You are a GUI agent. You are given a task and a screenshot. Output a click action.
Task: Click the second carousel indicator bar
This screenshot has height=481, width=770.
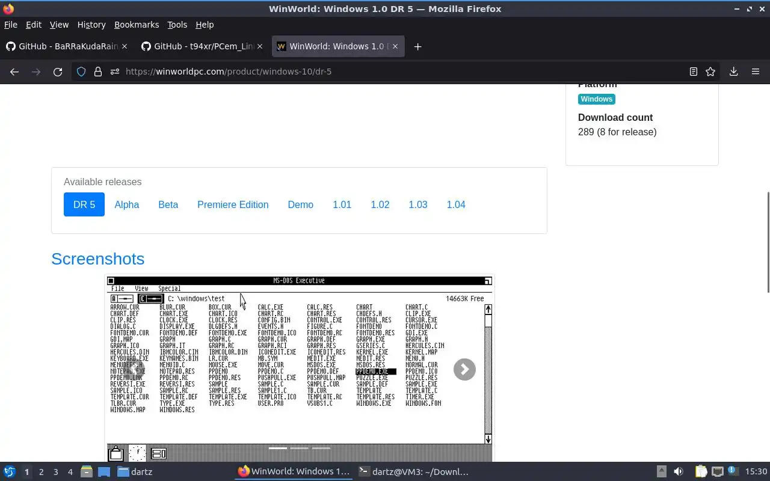point(300,448)
